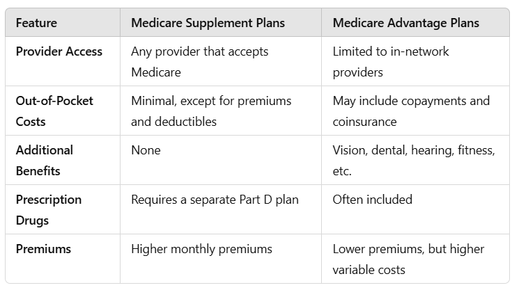The image size is (519, 290).
Task: Click the word 'etc.' in Additional Benefits row
Action: point(342,171)
